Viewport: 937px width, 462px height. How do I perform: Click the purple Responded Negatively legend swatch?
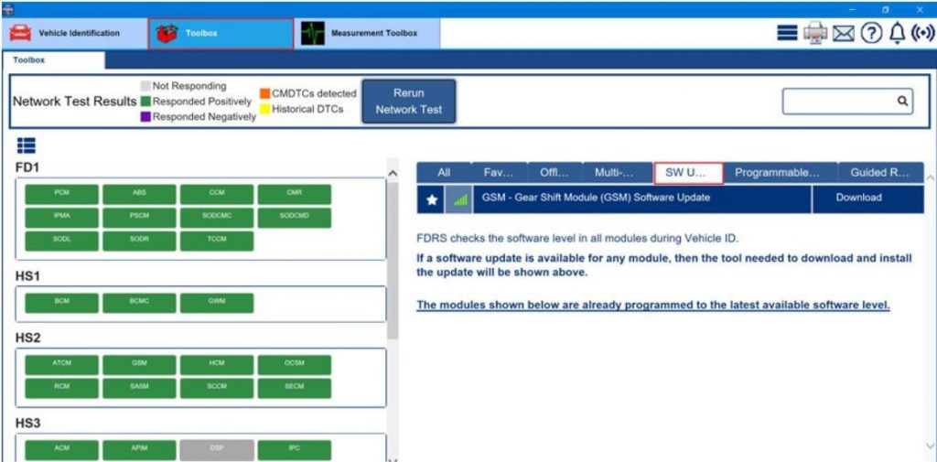pos(145,117)
